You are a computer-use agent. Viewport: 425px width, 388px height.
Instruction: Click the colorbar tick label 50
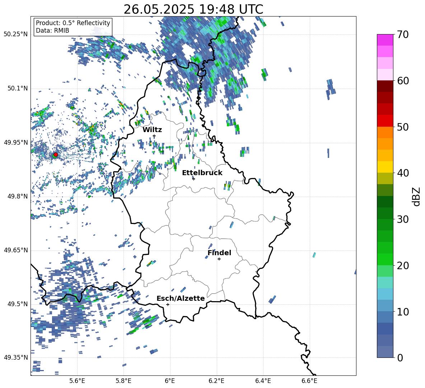[403, 127]
